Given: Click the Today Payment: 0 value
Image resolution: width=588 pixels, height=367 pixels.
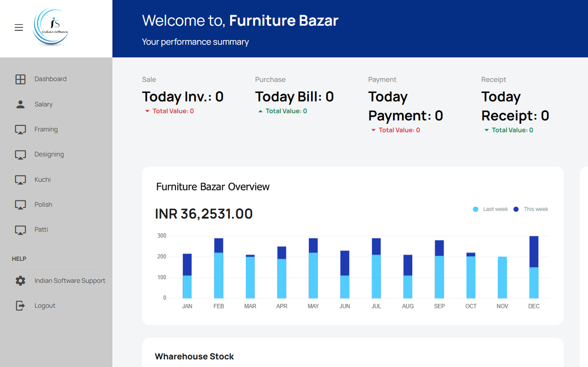Looking at the screenshot, I should point(406,106).
